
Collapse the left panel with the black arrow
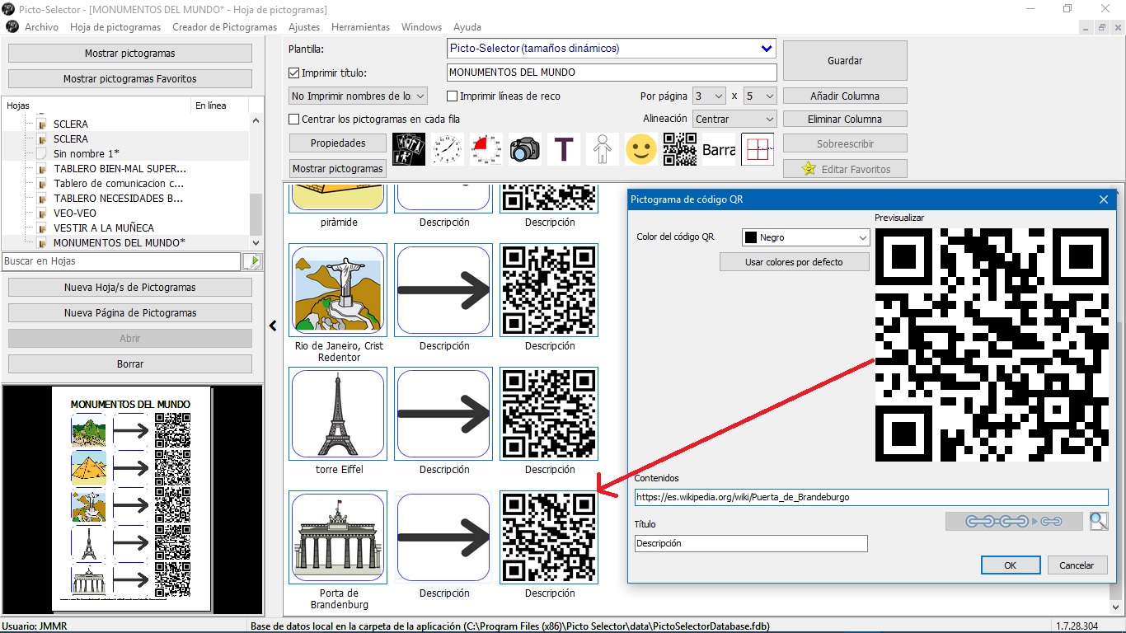click(273, 326)
